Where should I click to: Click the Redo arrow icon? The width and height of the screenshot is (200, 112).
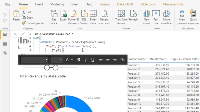5,21
